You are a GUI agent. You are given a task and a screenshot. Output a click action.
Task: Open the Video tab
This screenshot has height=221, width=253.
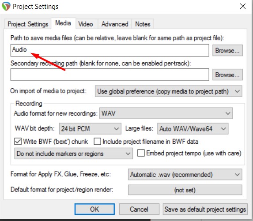(x=86, y=24)
